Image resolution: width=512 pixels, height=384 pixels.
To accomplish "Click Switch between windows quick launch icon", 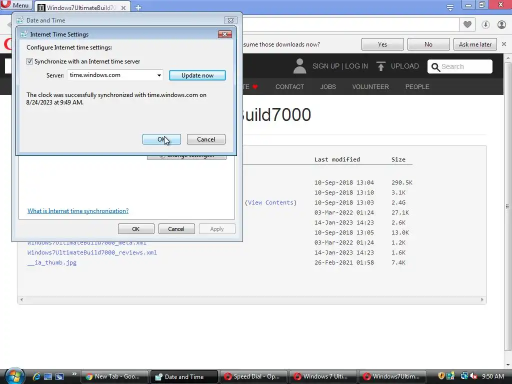I will pos(59,376).
